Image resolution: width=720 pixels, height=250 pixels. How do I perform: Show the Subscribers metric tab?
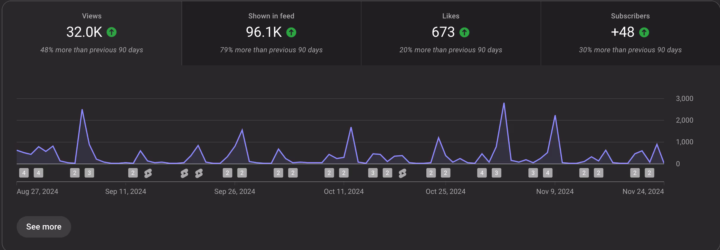pos(630,33)
